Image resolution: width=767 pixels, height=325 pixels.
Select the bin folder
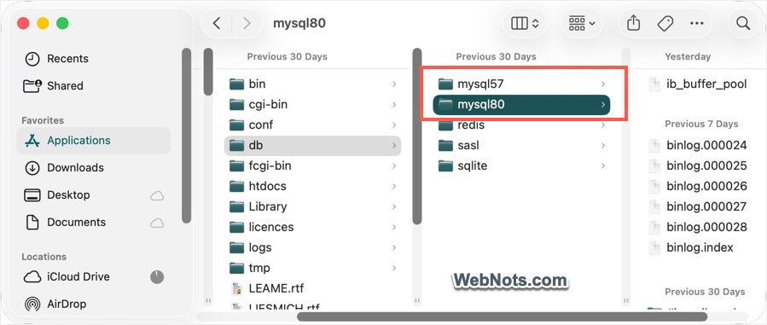click(x=312, y=84)
